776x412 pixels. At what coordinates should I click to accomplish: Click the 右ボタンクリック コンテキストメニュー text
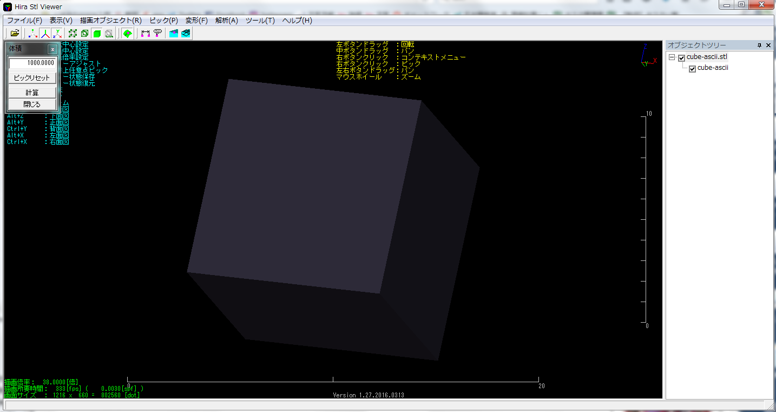pos(401,57)
